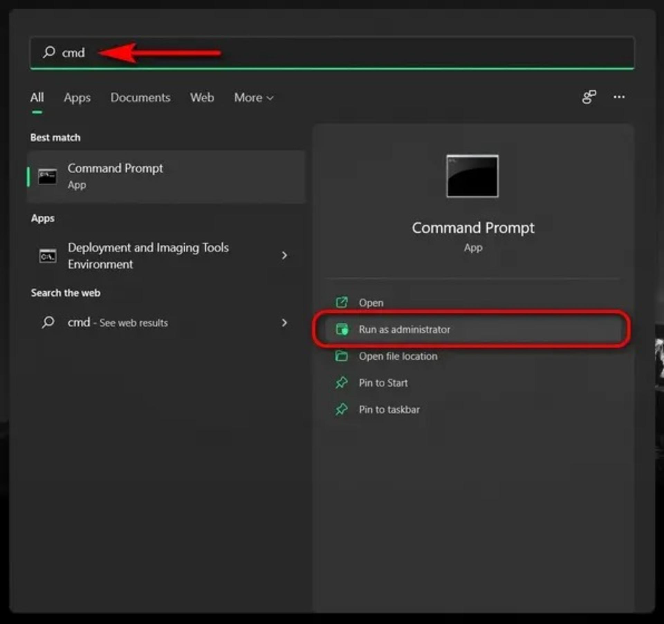The image size is (664, 624).
Task: Expand Deployment and Imaging Tools chevron
Action: pyautogui.click(x=284, y=255)
